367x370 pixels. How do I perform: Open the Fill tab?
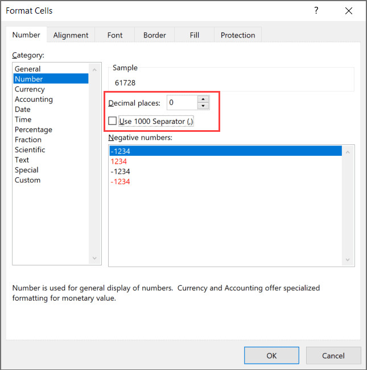point(195,35)
